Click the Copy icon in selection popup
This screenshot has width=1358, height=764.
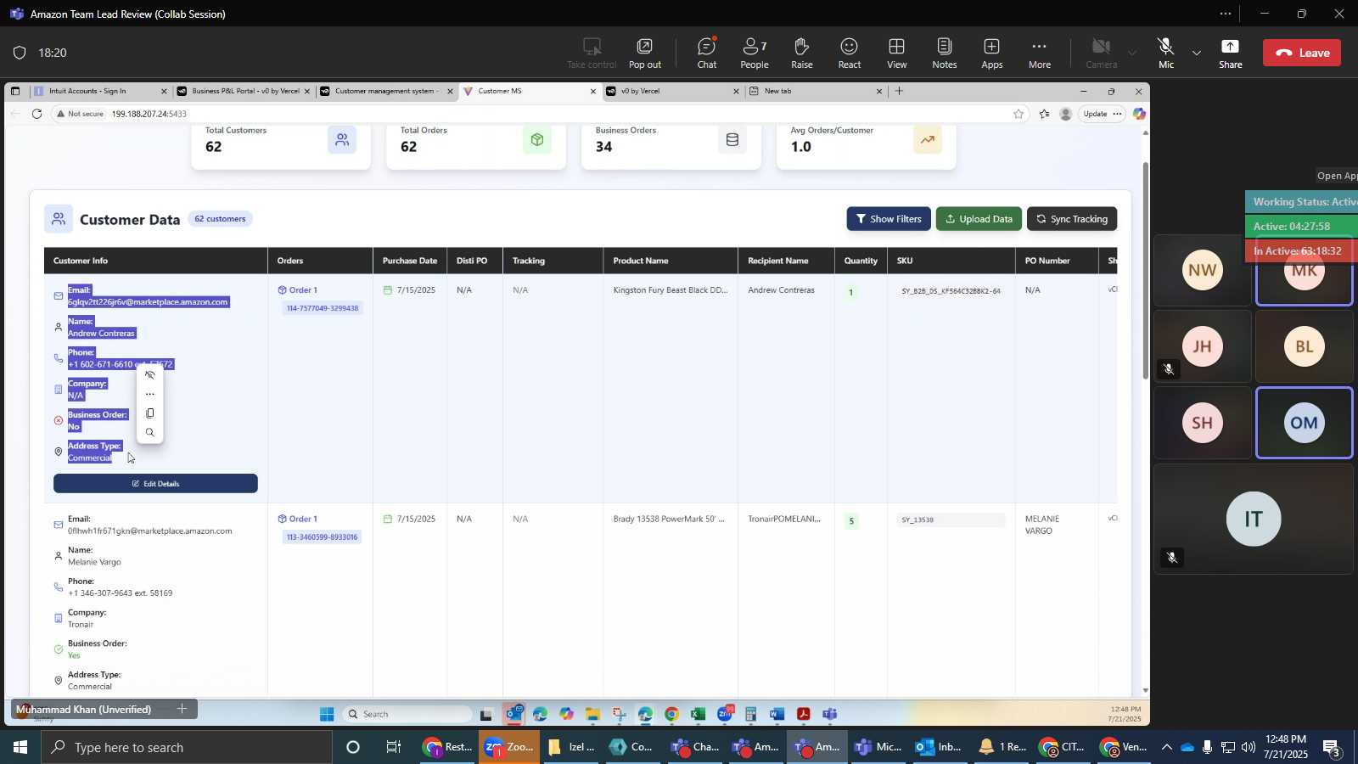coord(150,413)
